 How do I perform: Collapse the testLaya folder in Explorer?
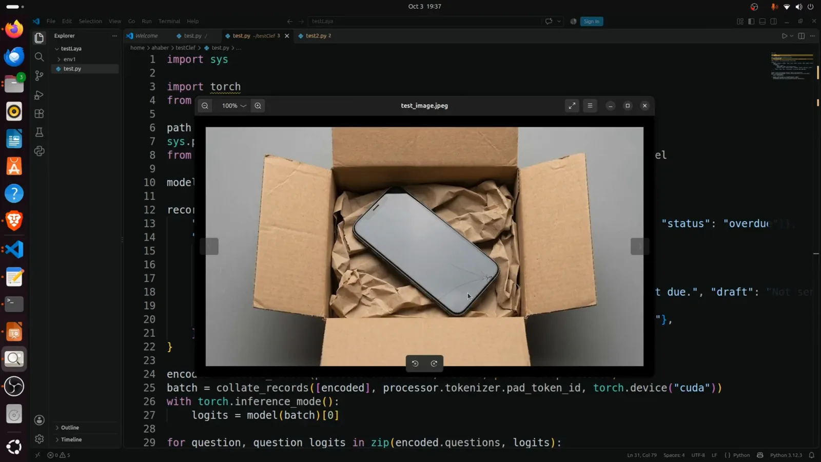pos(71,49)
